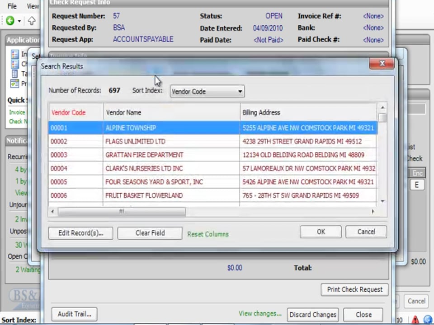Screen dimensions: 434x325
Task: Click the green Back arrow icon
Action: (10, 20)
